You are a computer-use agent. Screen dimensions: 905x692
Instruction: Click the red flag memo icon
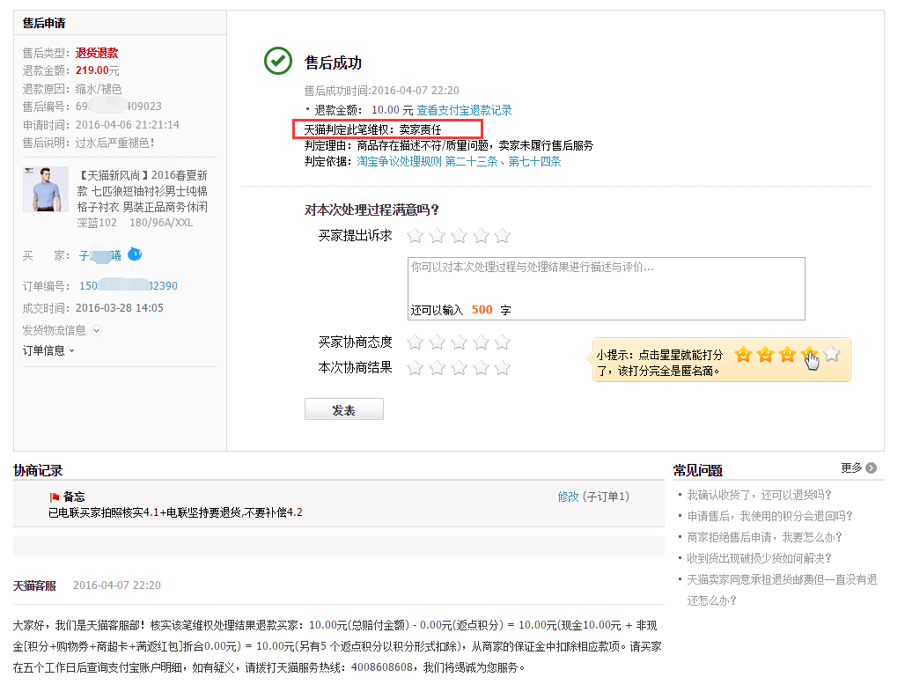coord(55,497)
